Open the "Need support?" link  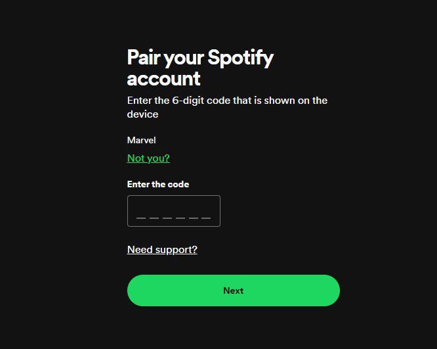click(x=162, y=250)
